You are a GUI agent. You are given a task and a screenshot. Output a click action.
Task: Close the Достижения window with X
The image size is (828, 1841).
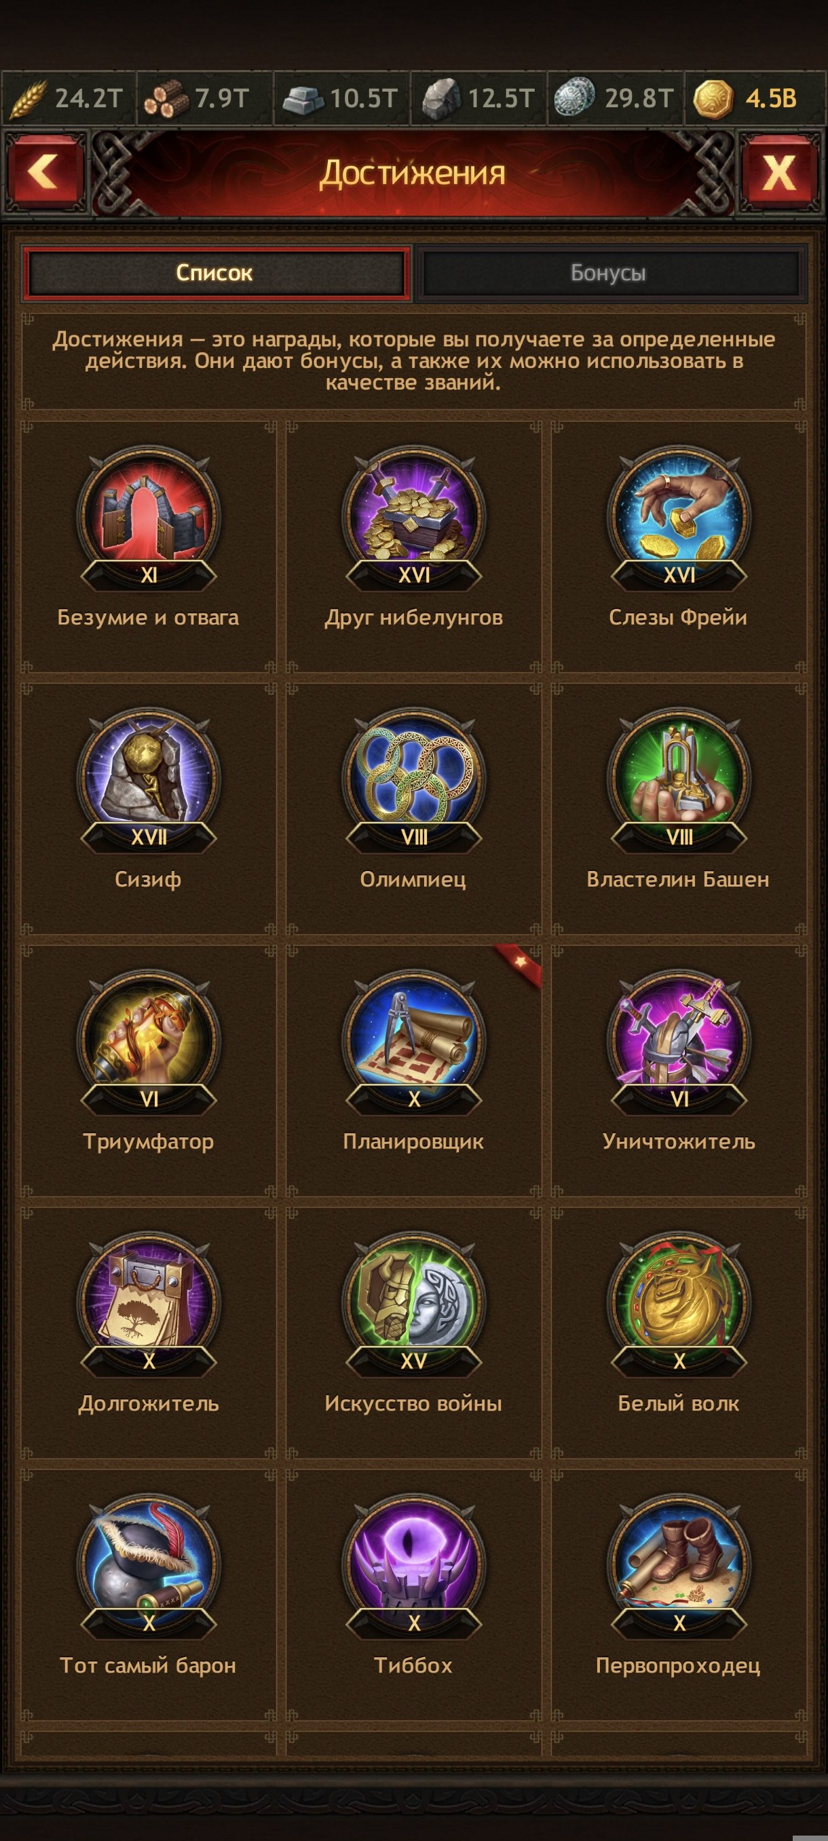point(779,172)
